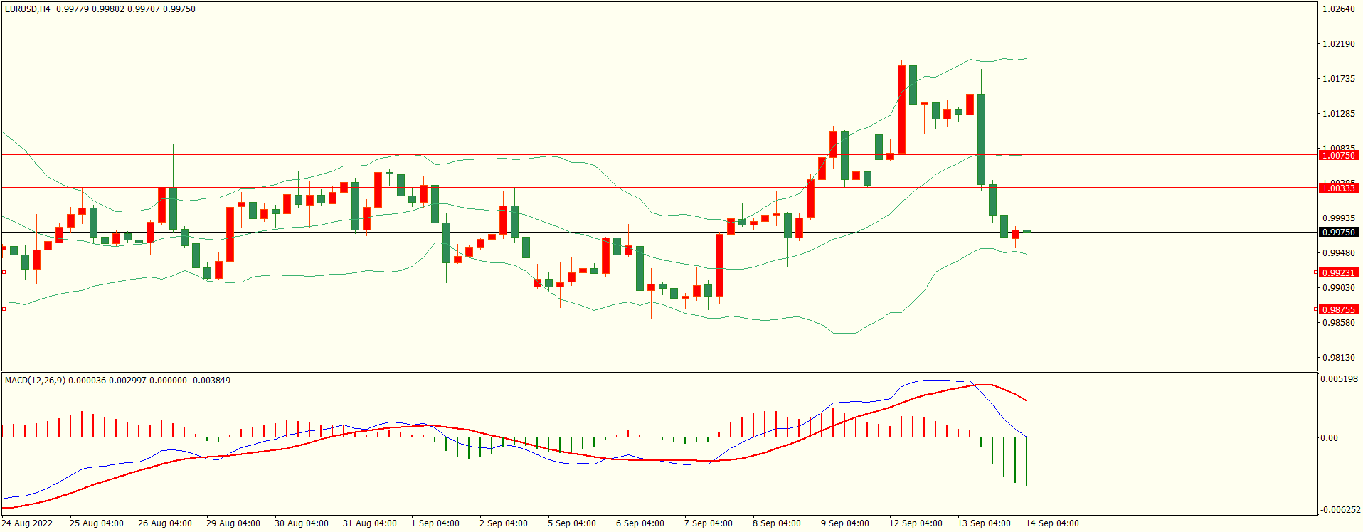Click the black 0.99750 current price tag

pos(1338,233)
